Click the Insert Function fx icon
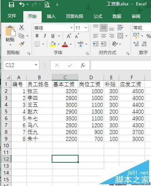This screenshot has height=186, width=151. pos(83,65)
